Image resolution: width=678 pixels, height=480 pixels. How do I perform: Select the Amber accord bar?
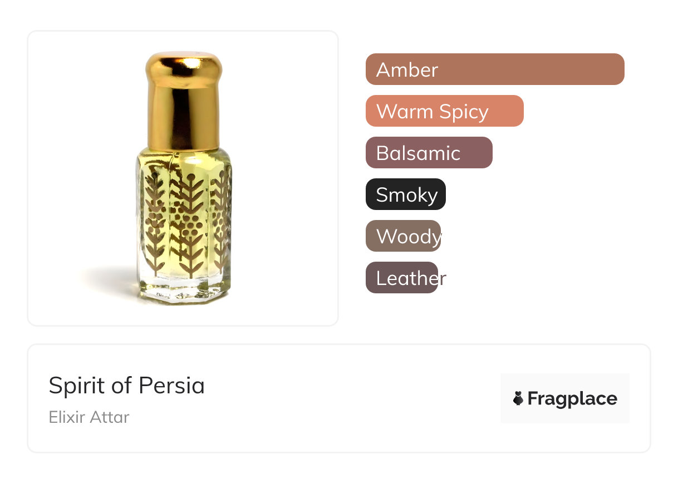[x=494, y=69]
